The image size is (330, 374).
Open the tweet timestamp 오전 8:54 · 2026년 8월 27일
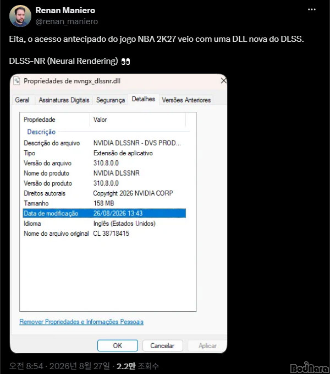[x=59, y=366]
